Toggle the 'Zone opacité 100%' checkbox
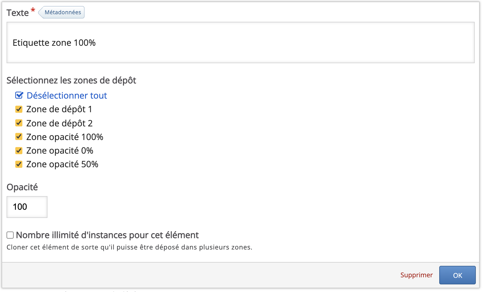The height and width of the screenshot is (292, 484). 19,137
